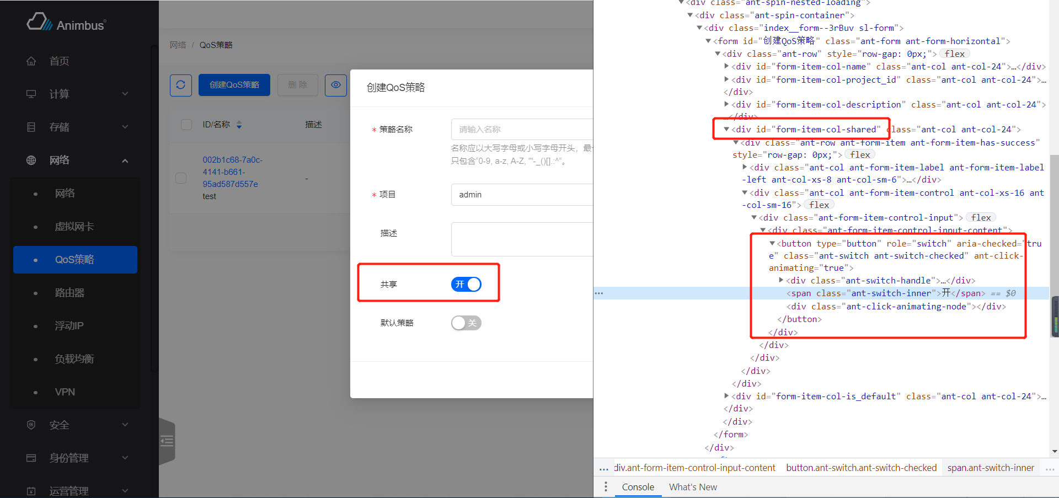
Task: Collapse the 网络 sidebar section
Action: tap(125, 160)
